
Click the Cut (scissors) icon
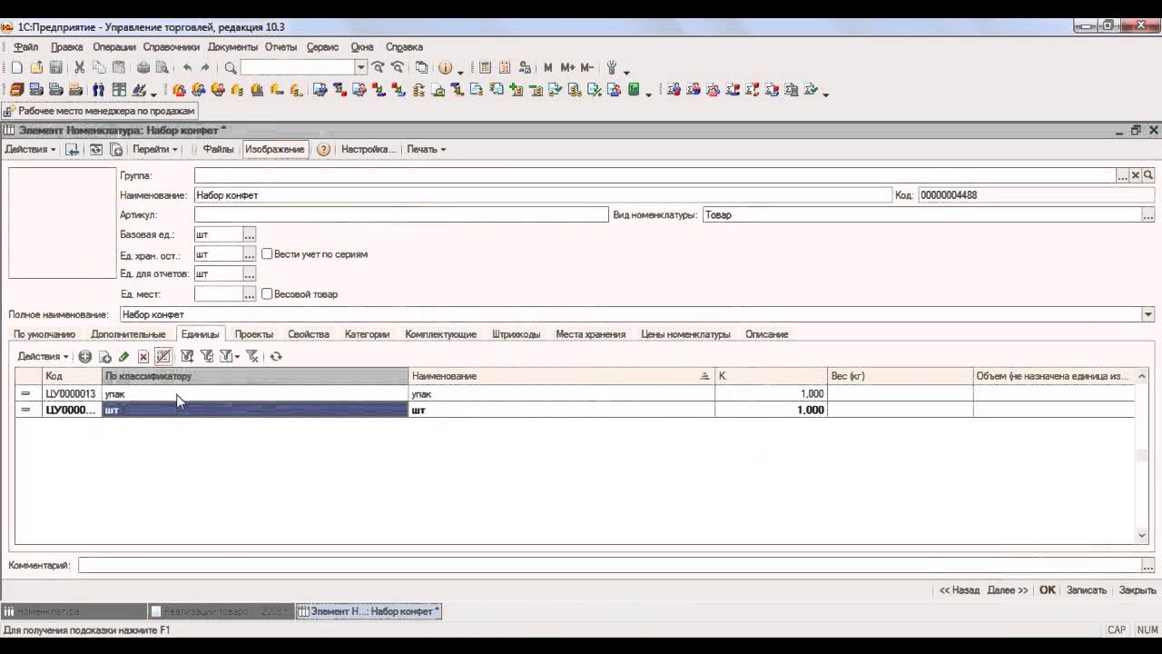point(79,68)
